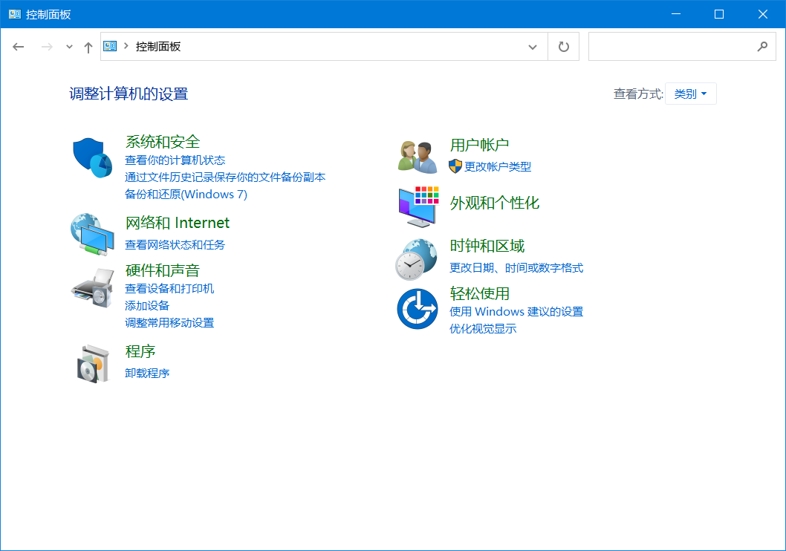Click the 添加设备 link
Viewport: 786px width, 551px height.
(x=147, y=305)
